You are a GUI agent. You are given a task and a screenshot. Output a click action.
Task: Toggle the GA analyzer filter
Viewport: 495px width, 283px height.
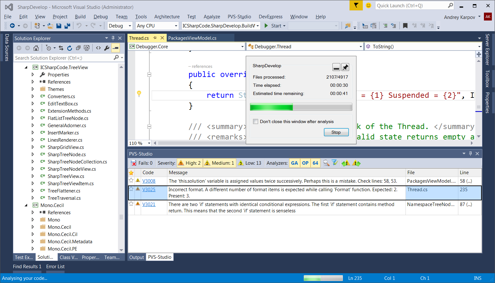coord(294,163)
